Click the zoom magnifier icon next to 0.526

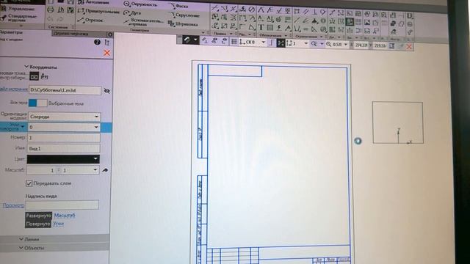[328, 44]
